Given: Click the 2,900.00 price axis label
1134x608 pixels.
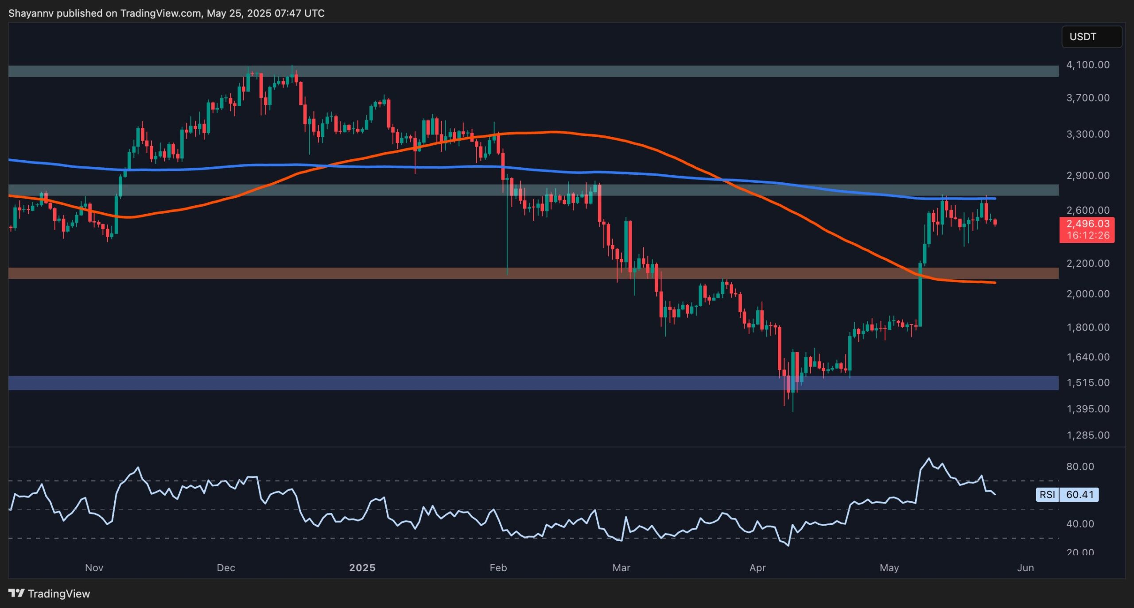Looking at the screenshot, I should click(1087, 176).
